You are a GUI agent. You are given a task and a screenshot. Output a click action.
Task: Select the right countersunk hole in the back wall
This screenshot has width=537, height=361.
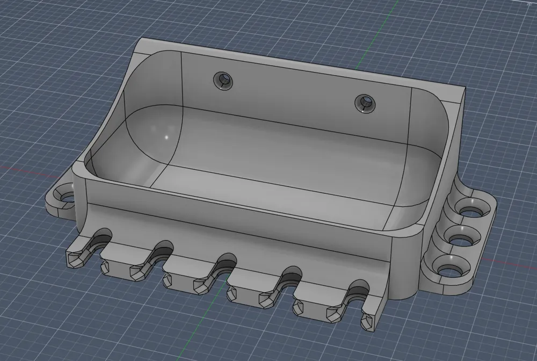pos(365,103)
